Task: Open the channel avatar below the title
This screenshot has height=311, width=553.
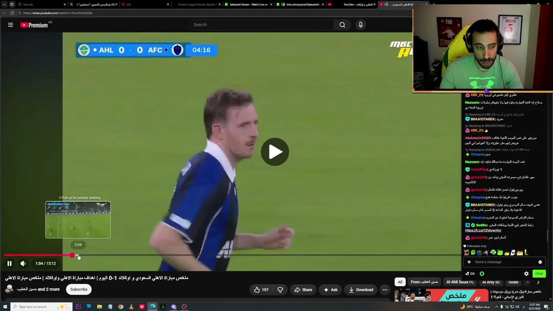Action: 9,289
